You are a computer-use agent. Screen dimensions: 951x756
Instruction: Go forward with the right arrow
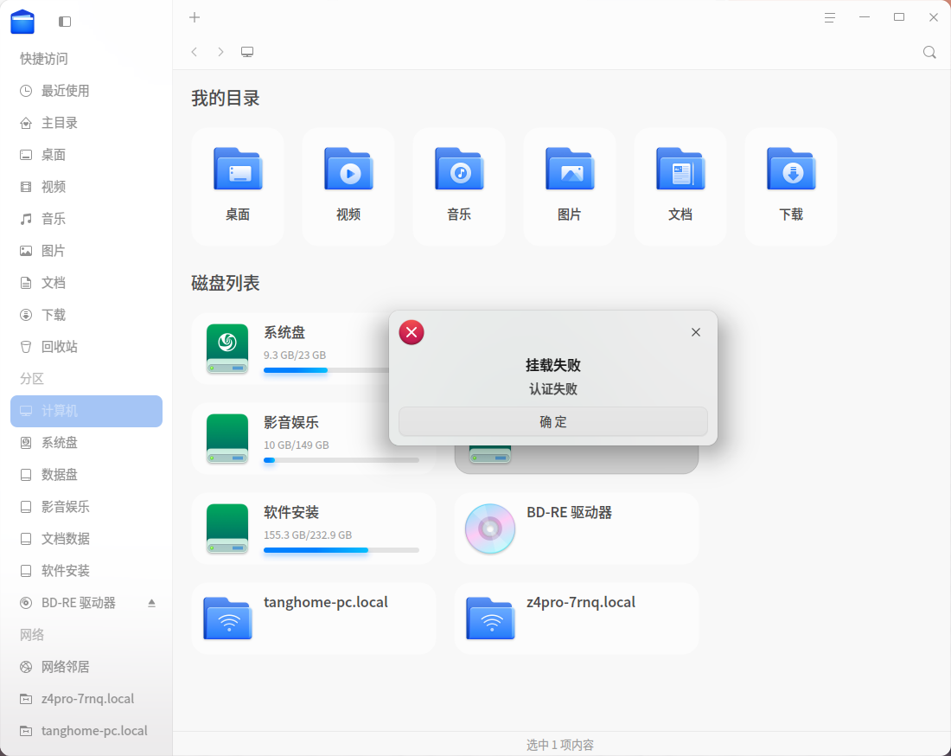pyautogui.click(x=220, y=52)
